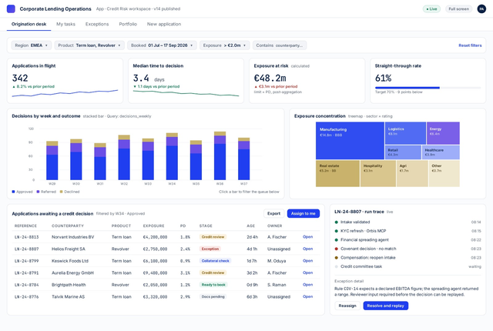This screenshot has height=331, width=493.
Task: Open the Talvik Marine AS application
Action: tap(307, 296)
